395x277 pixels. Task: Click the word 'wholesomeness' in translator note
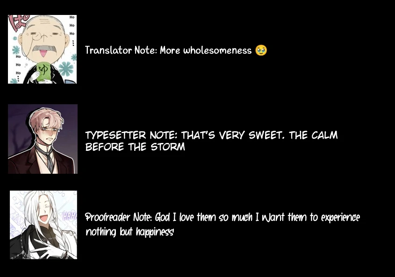217,50
